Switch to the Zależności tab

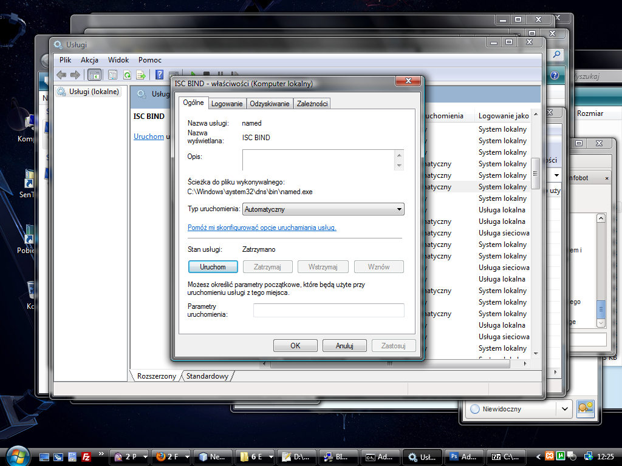coord(312,104)
